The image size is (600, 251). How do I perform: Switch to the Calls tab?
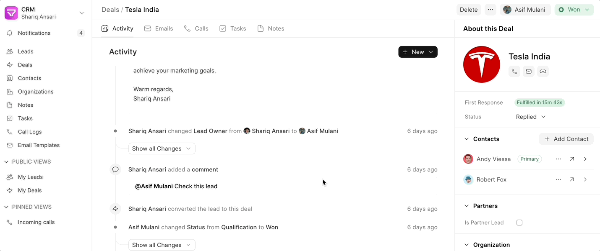coord(196,28)
